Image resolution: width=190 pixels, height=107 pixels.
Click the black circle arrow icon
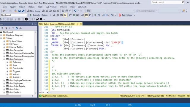tap(26, 19)
